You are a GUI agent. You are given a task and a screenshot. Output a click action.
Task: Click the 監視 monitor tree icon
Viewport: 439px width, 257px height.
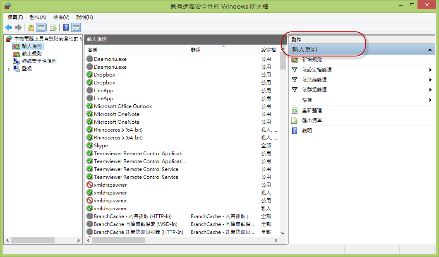pyautogui.click(x=17, y=68)
